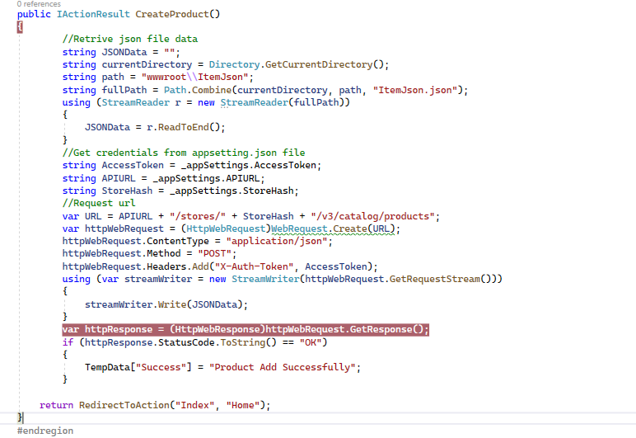
Task: Click the r.ReadToEnd() call
Action: [x=184, y=128]
